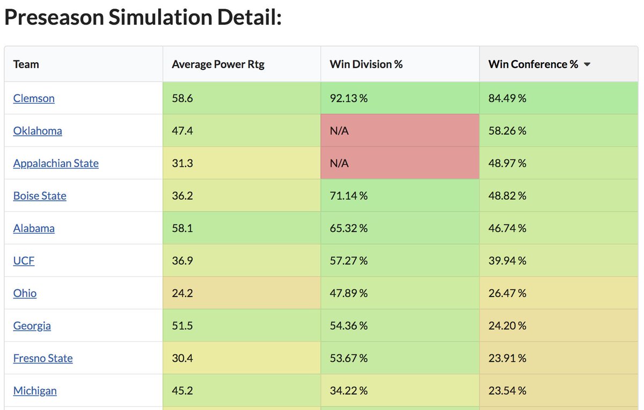Select Fresno State's 23.91 % win conference cell
The width and height of the screenshot is (644, 410).
click(x=559, y=358)
